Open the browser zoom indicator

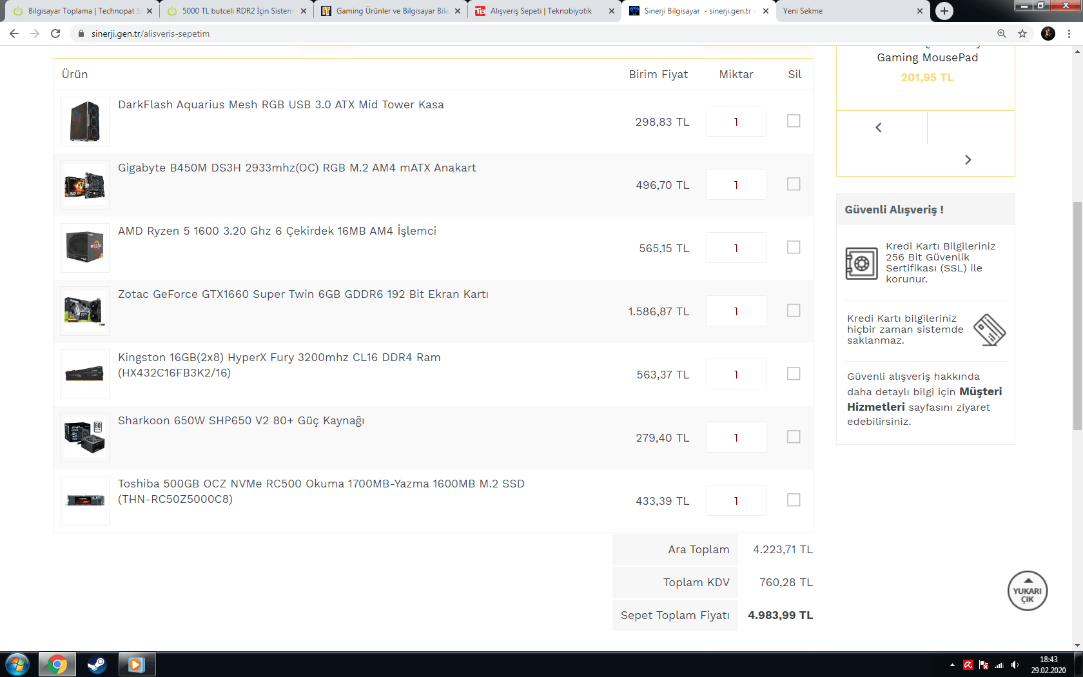[1002, 34]
